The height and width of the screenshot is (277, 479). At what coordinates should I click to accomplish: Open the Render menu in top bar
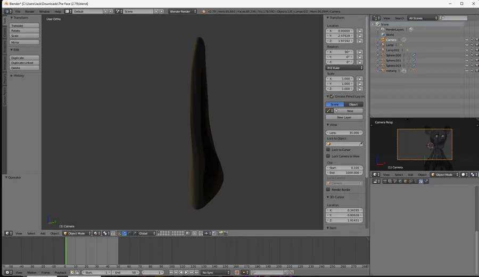coord(30,12)
